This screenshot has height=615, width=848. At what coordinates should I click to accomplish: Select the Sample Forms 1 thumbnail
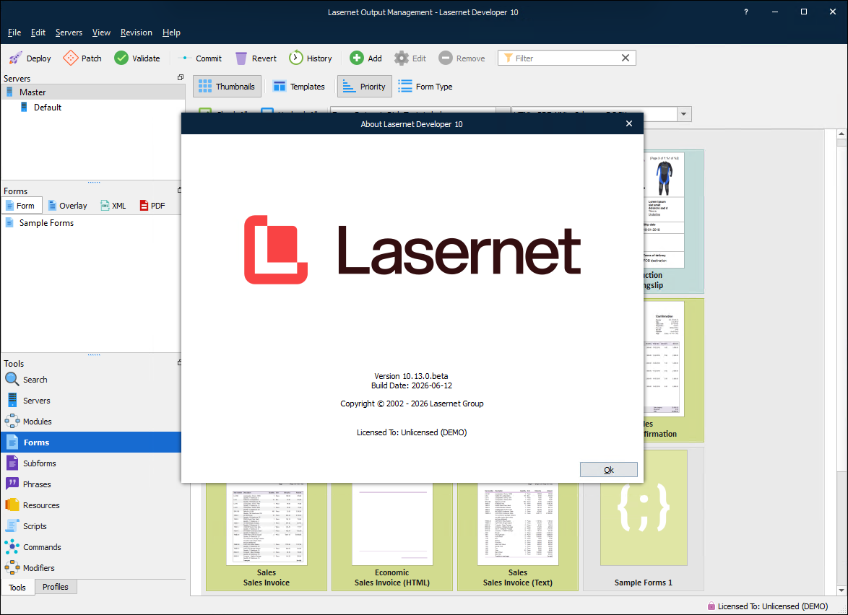point(644,519)
